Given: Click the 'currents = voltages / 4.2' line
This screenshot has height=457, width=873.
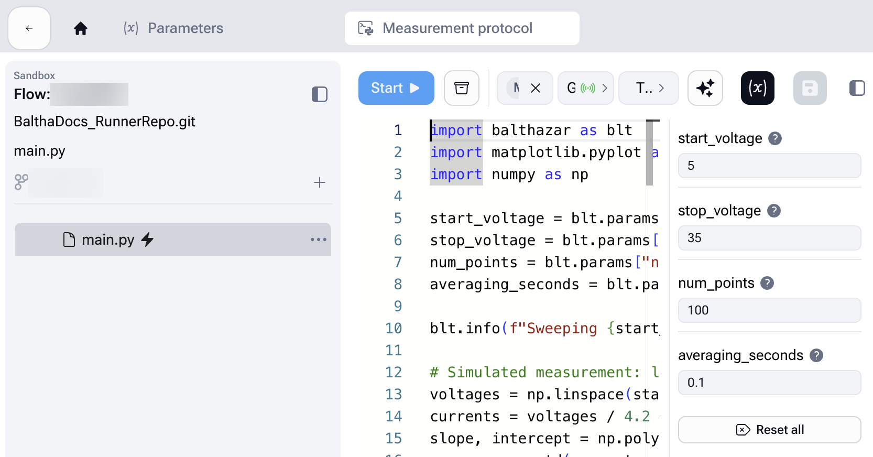Looking at the screenshot, I should 540,416.
